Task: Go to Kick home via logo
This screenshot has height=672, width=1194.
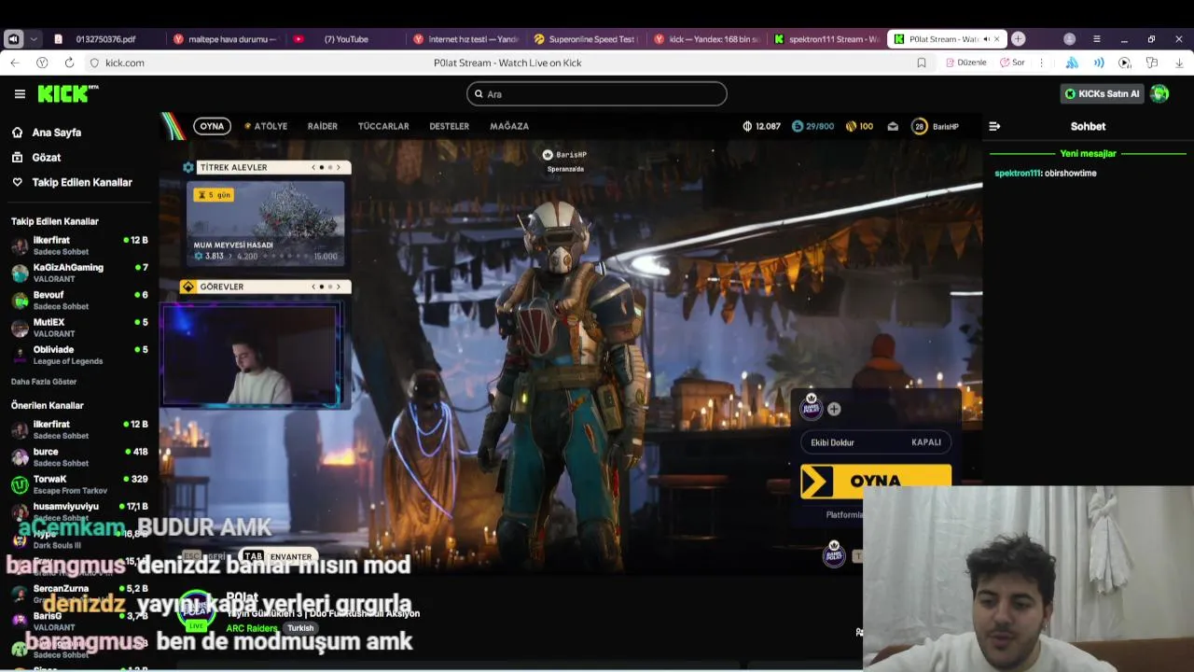Action: pyautogui.click(x=67, y=93)
